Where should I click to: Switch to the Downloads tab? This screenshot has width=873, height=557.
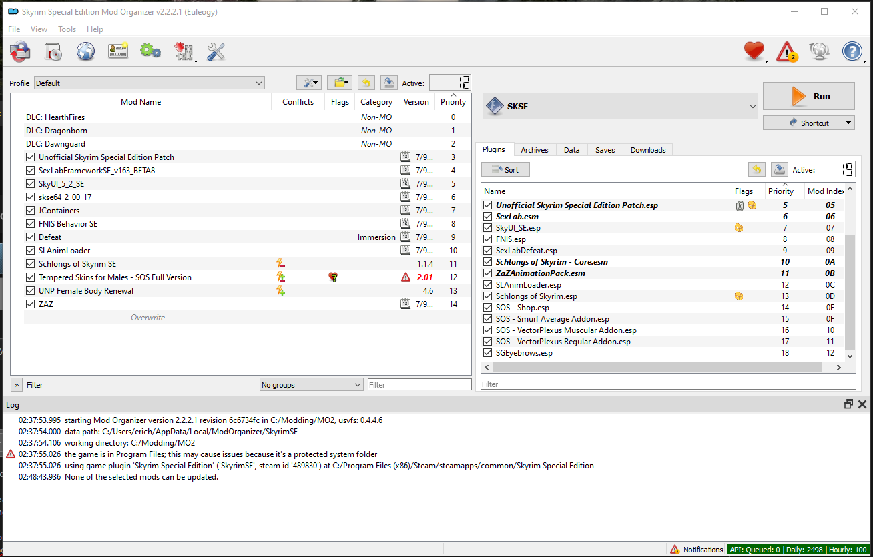648,150
